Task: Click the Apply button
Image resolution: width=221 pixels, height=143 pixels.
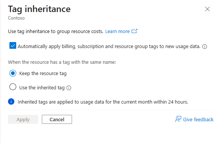Action: (x=23, y=119)
